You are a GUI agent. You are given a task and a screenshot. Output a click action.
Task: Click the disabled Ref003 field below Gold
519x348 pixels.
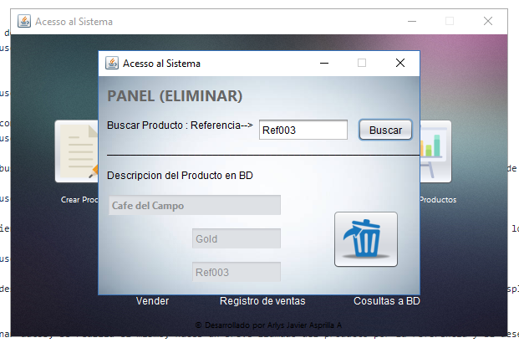[x=237, y=272]
